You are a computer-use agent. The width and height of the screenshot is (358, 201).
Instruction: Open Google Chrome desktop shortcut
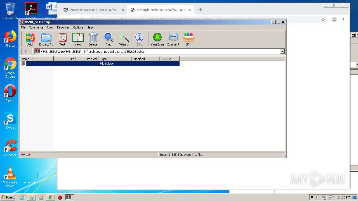click(10, 68)
